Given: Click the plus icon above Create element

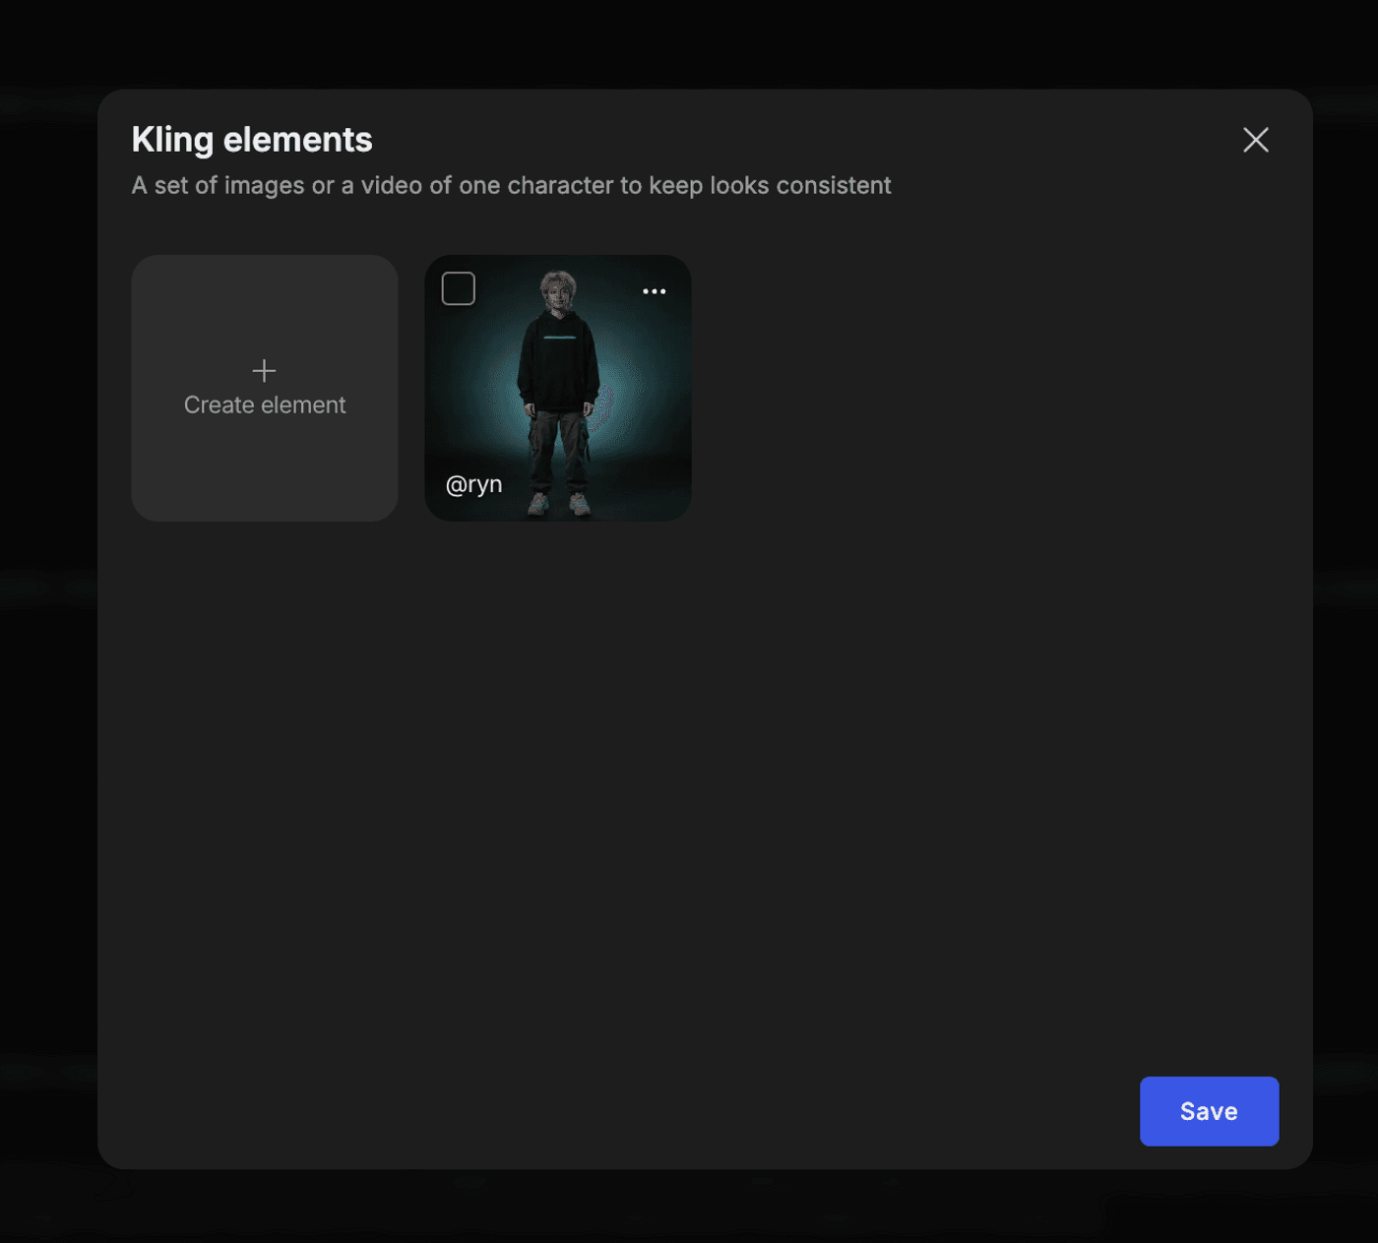Looking at the screenshot, I should click(x=264, y=371).
